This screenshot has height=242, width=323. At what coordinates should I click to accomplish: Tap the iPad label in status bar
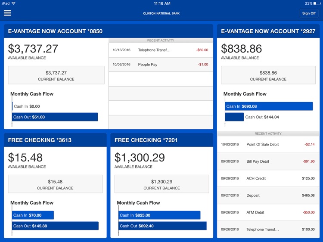point(6,3)
